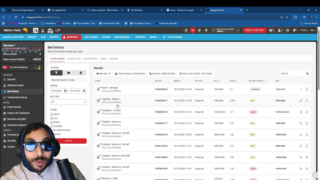This screenshot has width=320, height=180.
Task: Go to Withdraw funds in sidebar
Action: [15, 85]
